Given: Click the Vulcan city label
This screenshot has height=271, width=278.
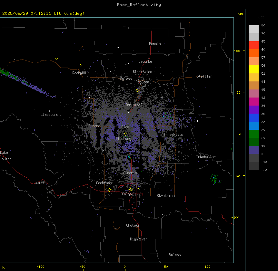Looking at the screenshot, I should pyautogui.click(x=175, y=255).
